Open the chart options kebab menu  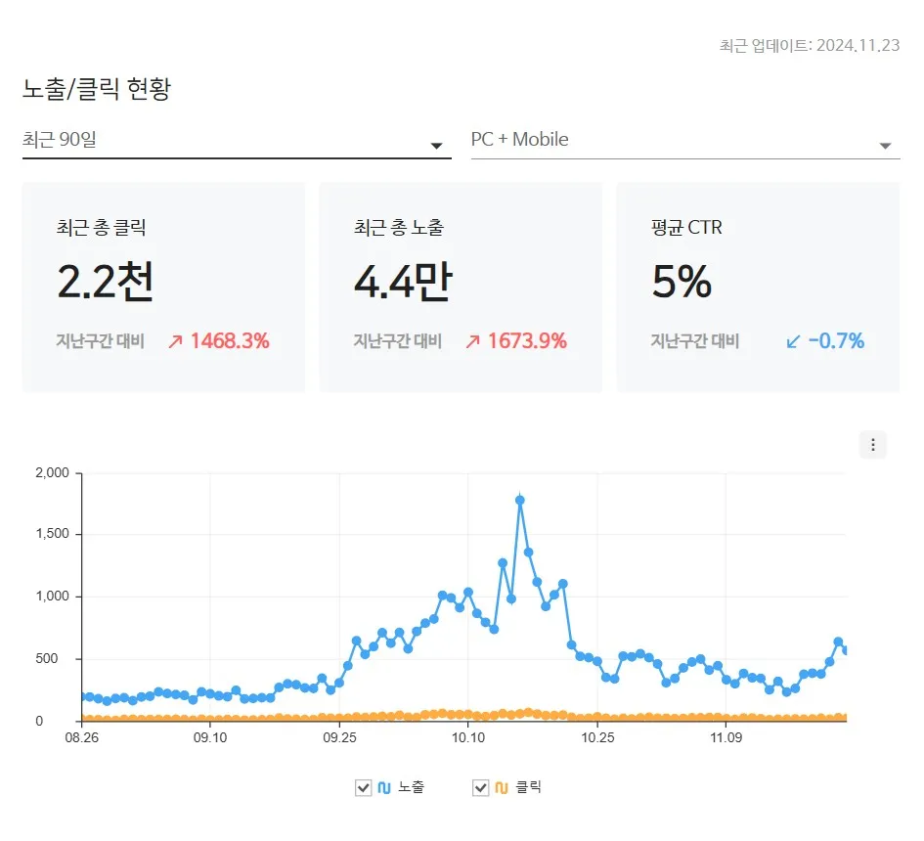coord(872,444)
